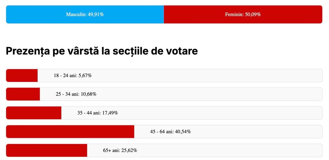Click the 'Masculin: 49,91%' label text

click(x=85, y=14)
